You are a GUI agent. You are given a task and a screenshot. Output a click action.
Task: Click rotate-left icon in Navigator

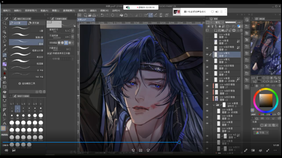coord(264,82)
